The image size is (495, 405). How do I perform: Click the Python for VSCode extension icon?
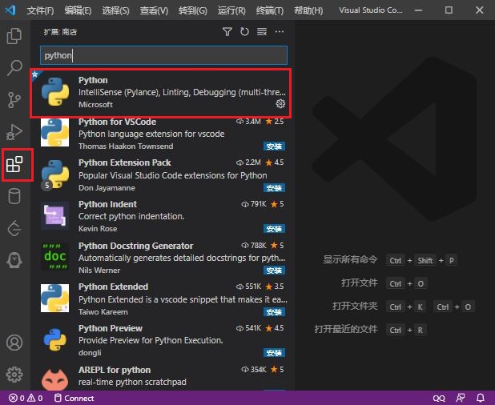tap(54, 133)
